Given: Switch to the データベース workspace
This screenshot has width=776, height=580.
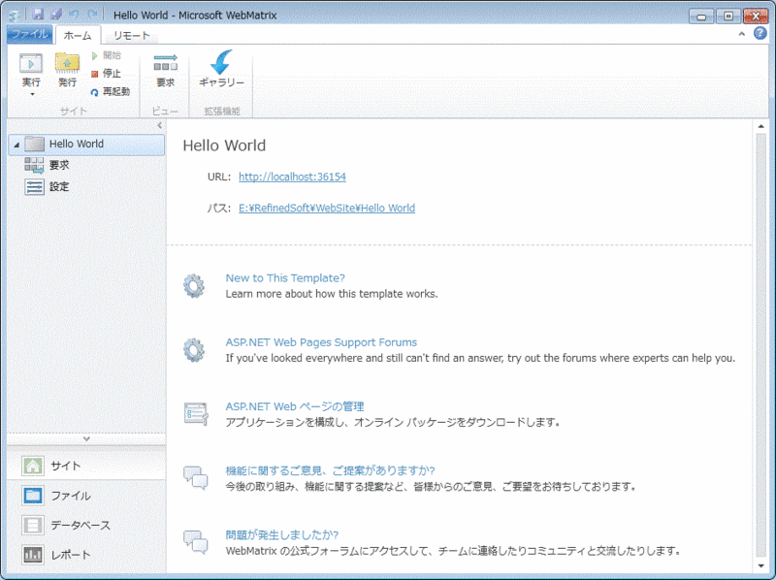Looking at the screenshot, I should [86, 525].
